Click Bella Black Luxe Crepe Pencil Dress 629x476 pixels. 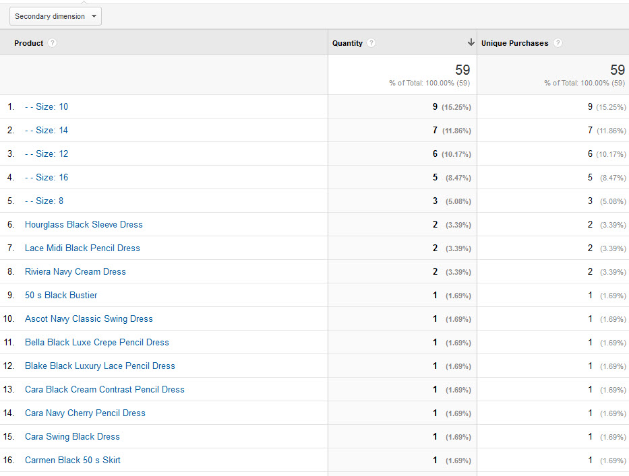tap(97, 342)
